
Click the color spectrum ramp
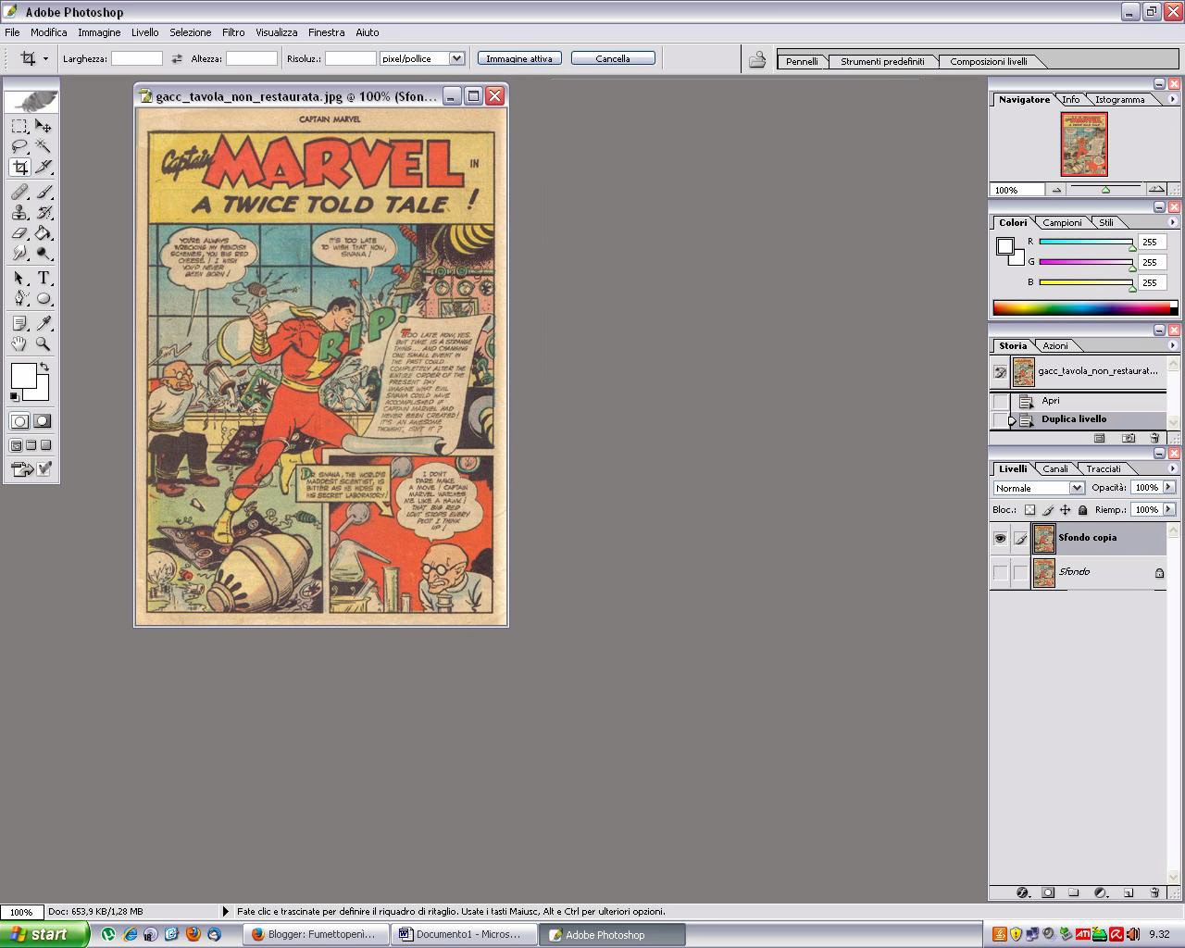tap(1083, 307)
